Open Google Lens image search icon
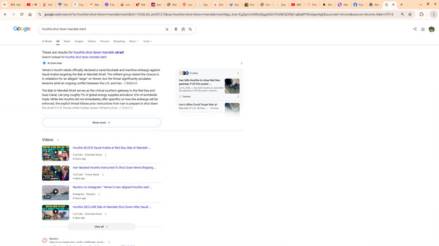439x246 pixels. tap(183, 29)
